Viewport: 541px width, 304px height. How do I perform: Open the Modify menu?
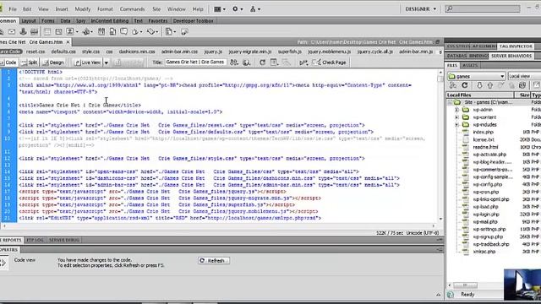(83, 9)
